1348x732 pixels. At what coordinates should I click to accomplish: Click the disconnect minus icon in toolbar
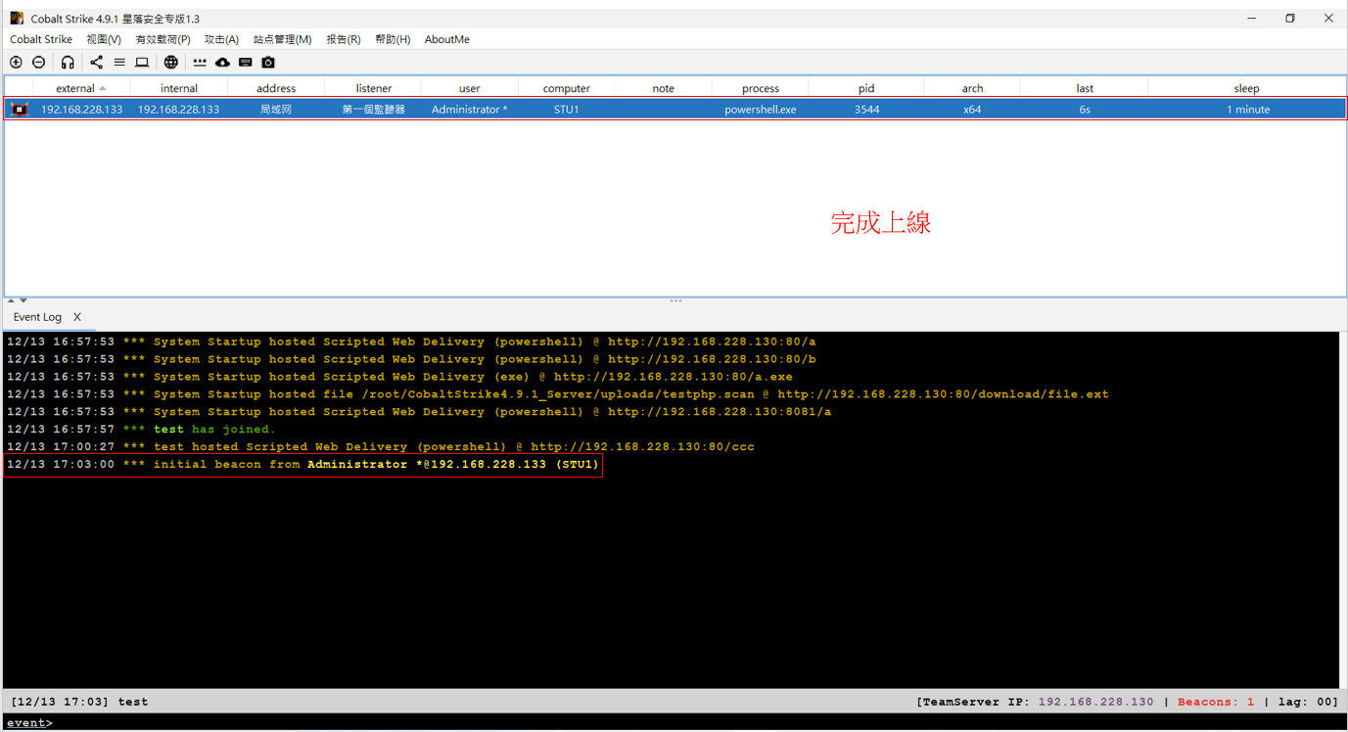click(39, 63)
